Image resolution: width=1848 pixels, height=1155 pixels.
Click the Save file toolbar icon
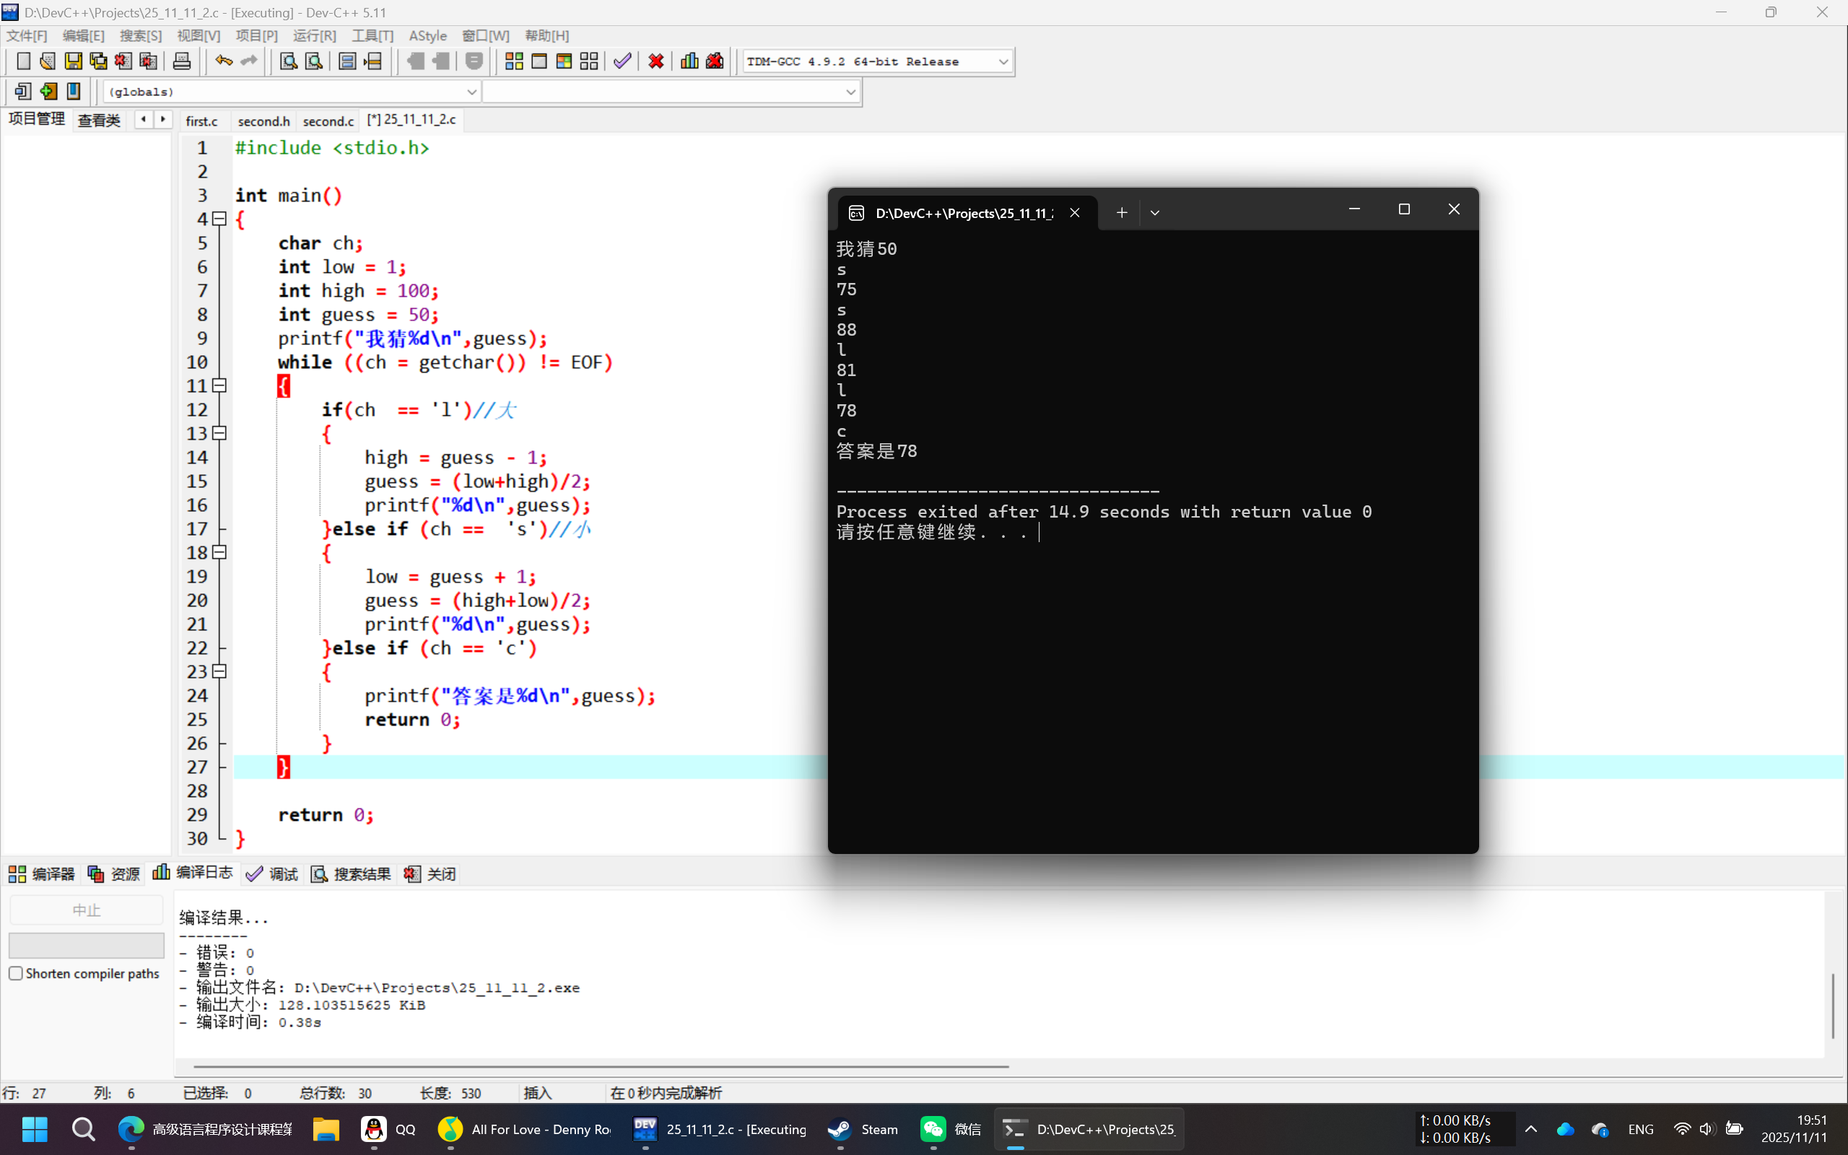coord(74,61)
